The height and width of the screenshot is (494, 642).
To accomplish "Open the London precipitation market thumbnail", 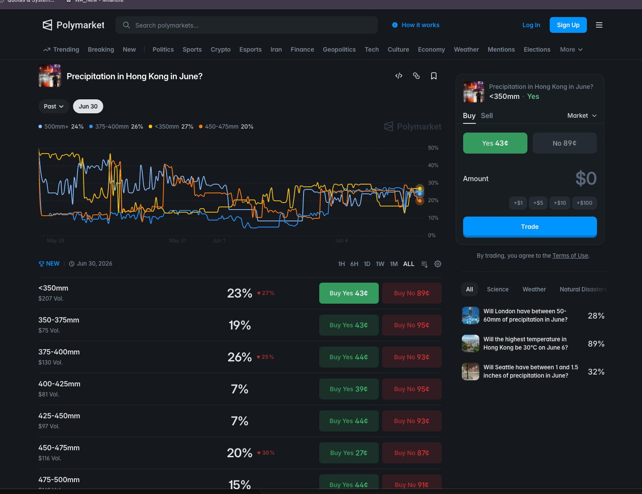I will coord(471,315).
